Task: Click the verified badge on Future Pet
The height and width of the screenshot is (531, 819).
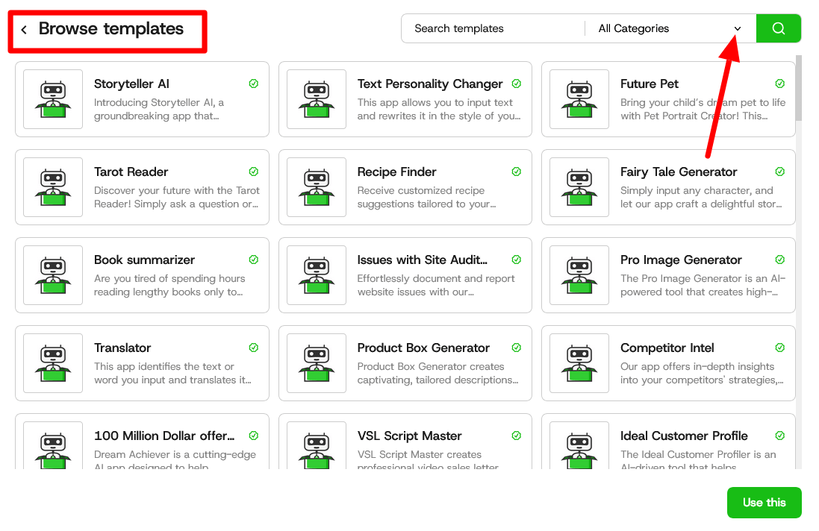Action: tap(780, 84)
